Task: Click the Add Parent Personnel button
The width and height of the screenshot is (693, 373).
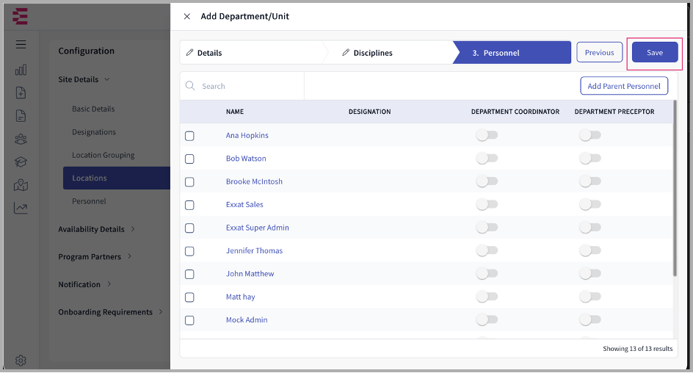Action: [x=624, y=86]
